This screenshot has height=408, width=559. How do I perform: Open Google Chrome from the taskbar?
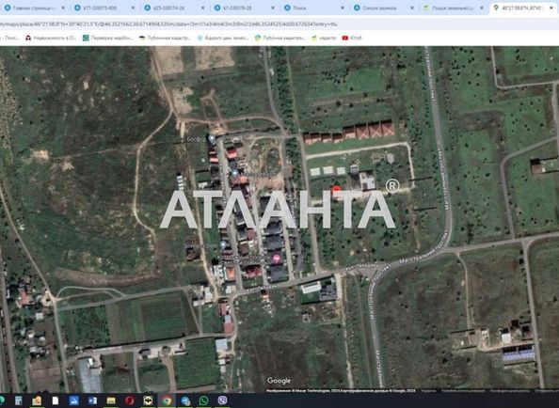[x=167, y=400]
